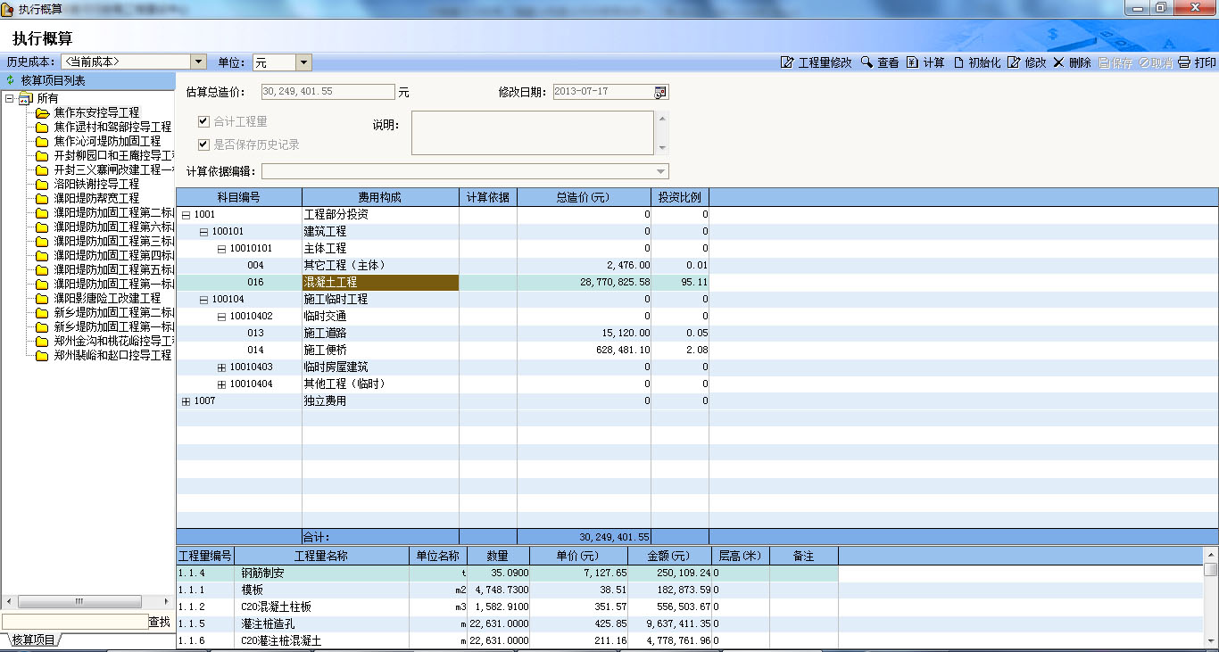Screen dimensions: 1219x652
Task: Open the 修改日期 calendar picker
Action: [660, 92]
